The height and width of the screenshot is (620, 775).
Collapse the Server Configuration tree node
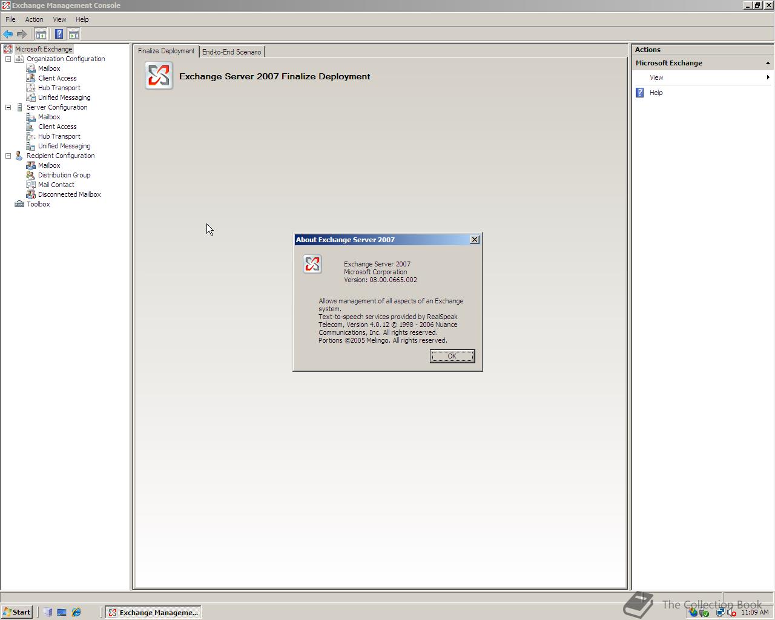pos(8,107)
